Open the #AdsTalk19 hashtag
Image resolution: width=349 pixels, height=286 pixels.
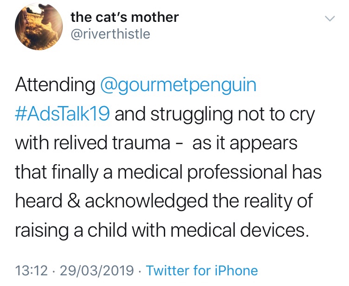pos(62,115)
